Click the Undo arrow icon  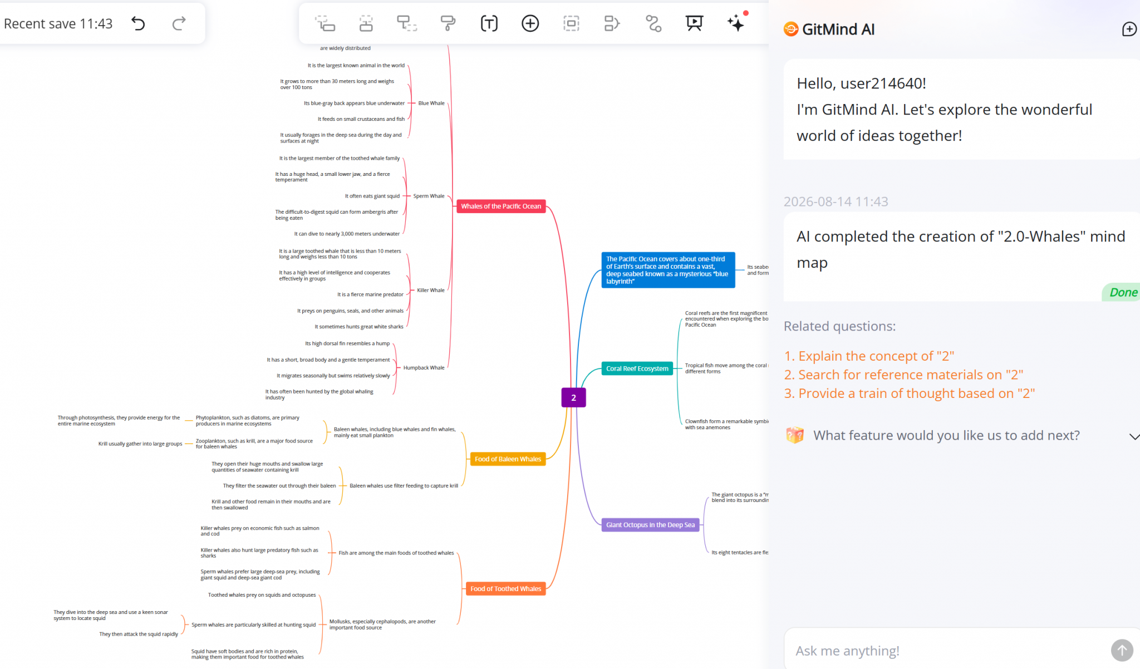click(x=138, y=23)
